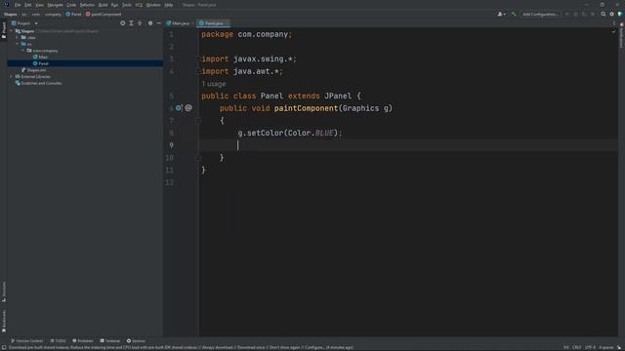Collapse the Shapes project root node
The width and height of the screenshot is (625, 351).
pyautogui.click(x=11, y=31)
